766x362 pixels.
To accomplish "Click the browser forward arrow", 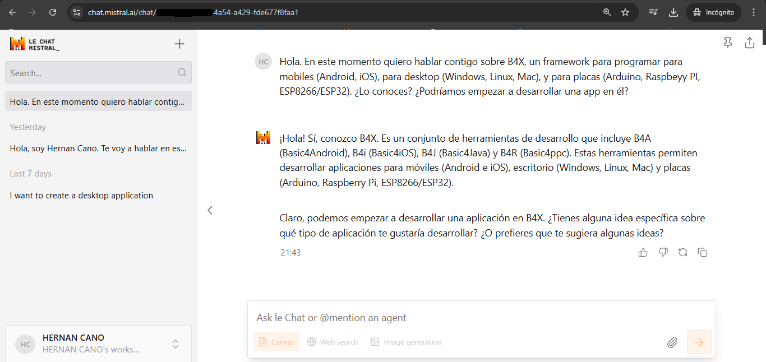I will pos(33,12).
